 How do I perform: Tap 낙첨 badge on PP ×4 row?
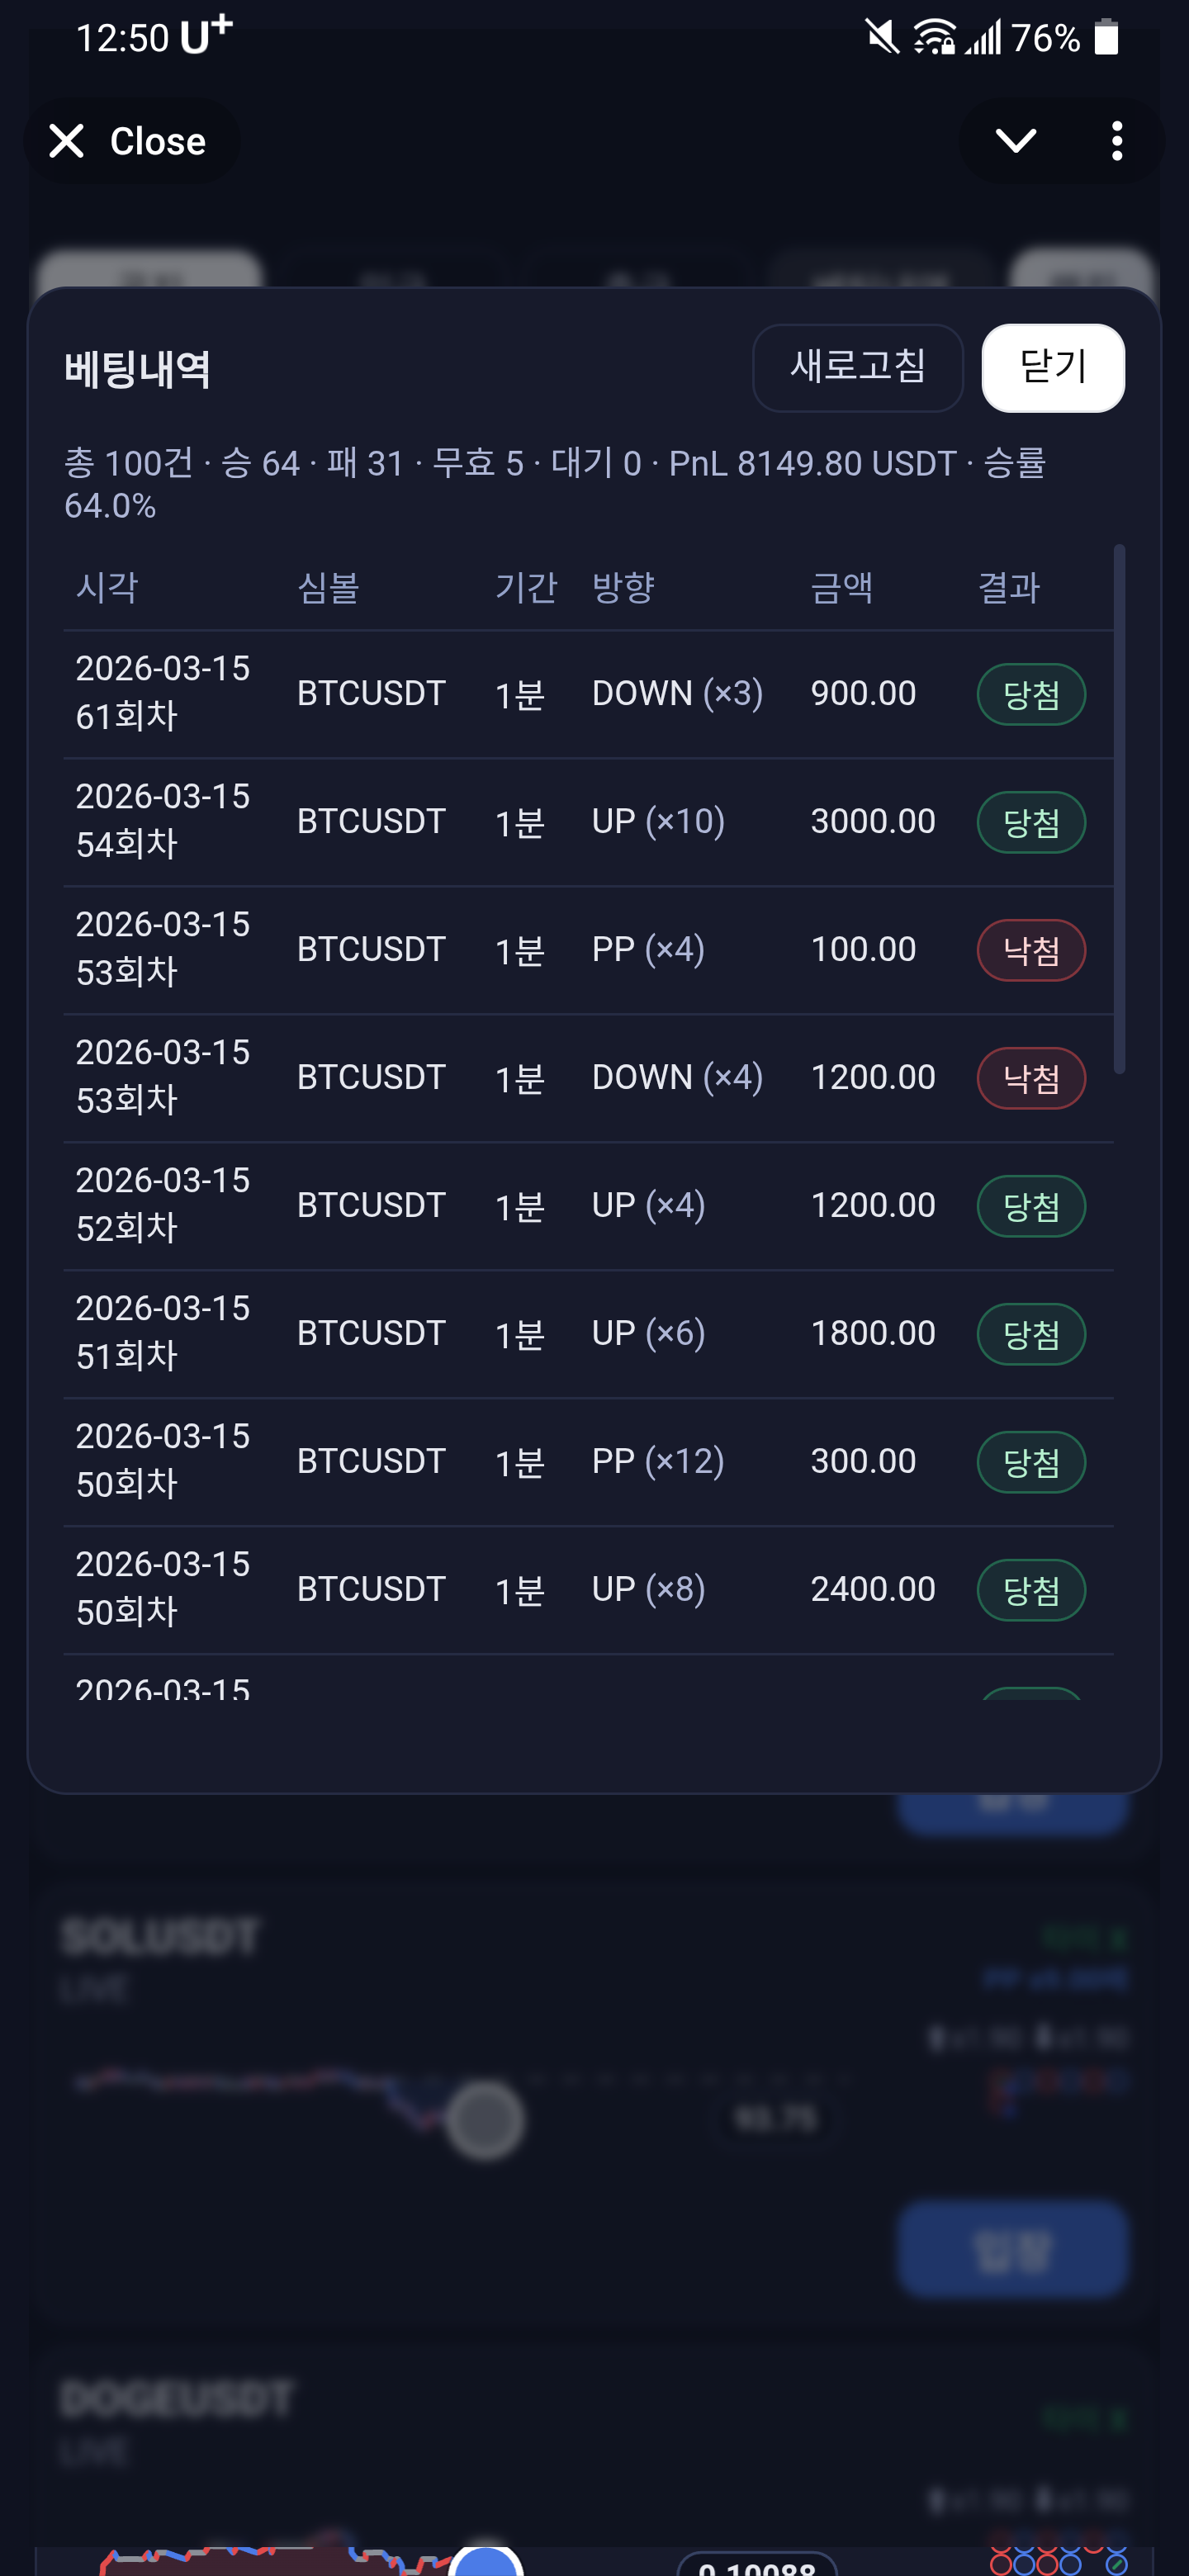point(1030,951)
